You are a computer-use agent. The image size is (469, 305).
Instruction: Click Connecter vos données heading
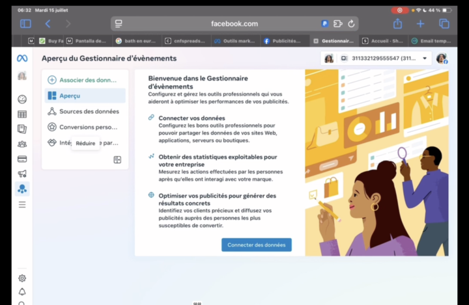point(192,118)
